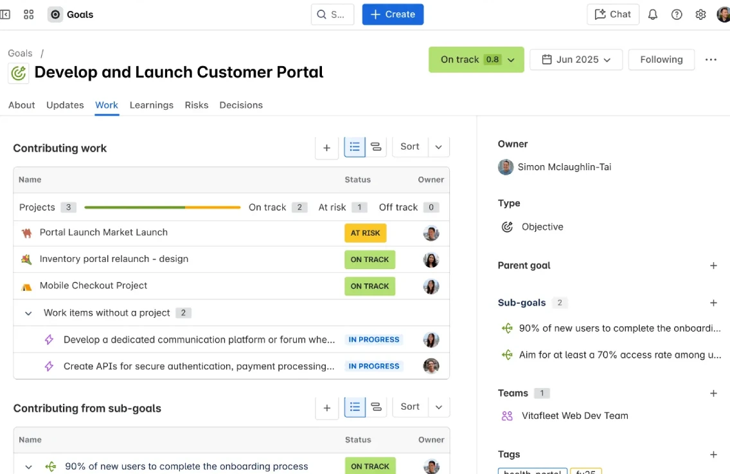This screenshot has height=474, width=730.
Task: Collapse the sidebar with the panel icon
Action: pyautogui.click(x=5, y=14)
